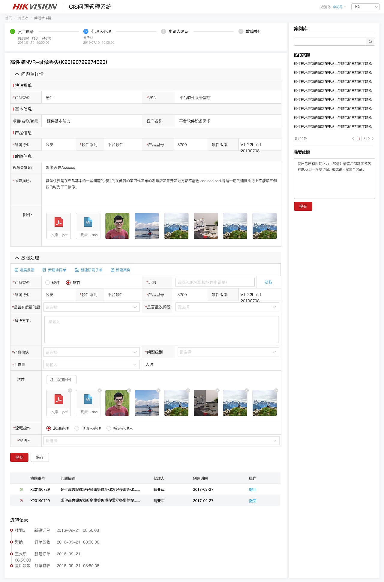Open the portrait photo thumbnail in problem details

coord(117,226)
